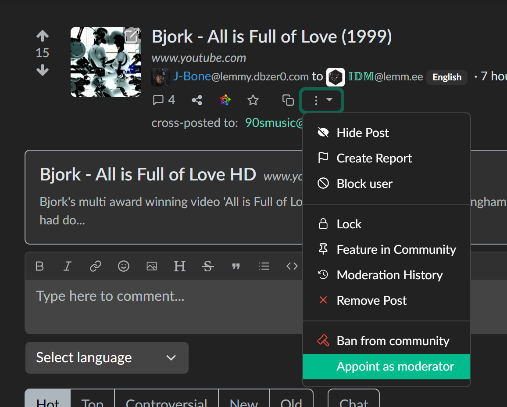The height and width of the screenshot is (407, 507).
Task: Open the post thumbnail image
Action: 106,62
